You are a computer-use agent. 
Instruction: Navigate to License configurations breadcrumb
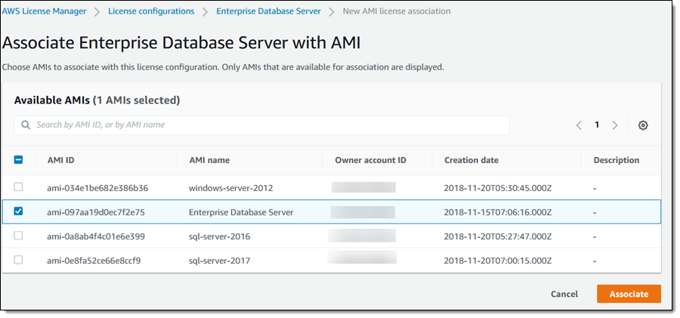tap(151, 11)
